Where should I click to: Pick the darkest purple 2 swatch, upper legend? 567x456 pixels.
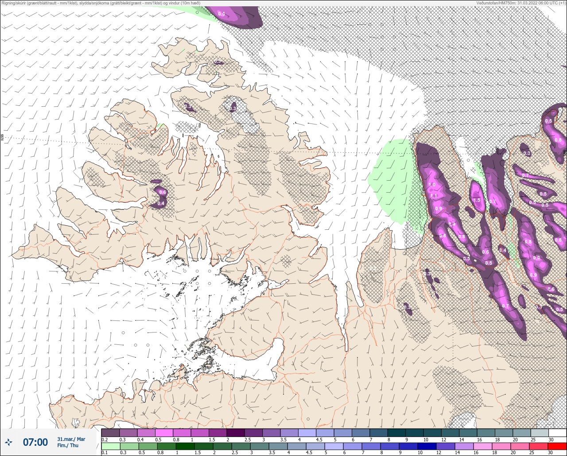tap(236, 433)
